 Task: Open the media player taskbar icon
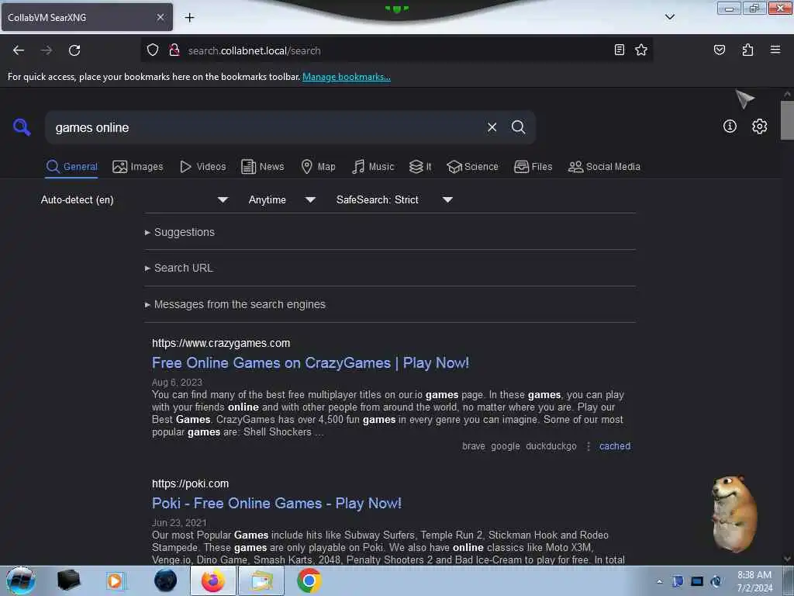tap(115, 580)
